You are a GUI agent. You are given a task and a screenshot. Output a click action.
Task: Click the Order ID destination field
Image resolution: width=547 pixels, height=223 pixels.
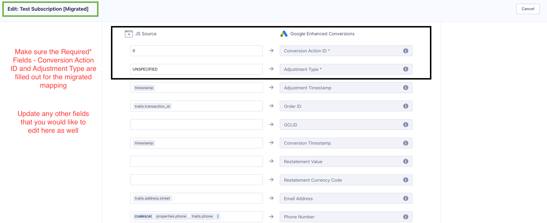point(346,106)
